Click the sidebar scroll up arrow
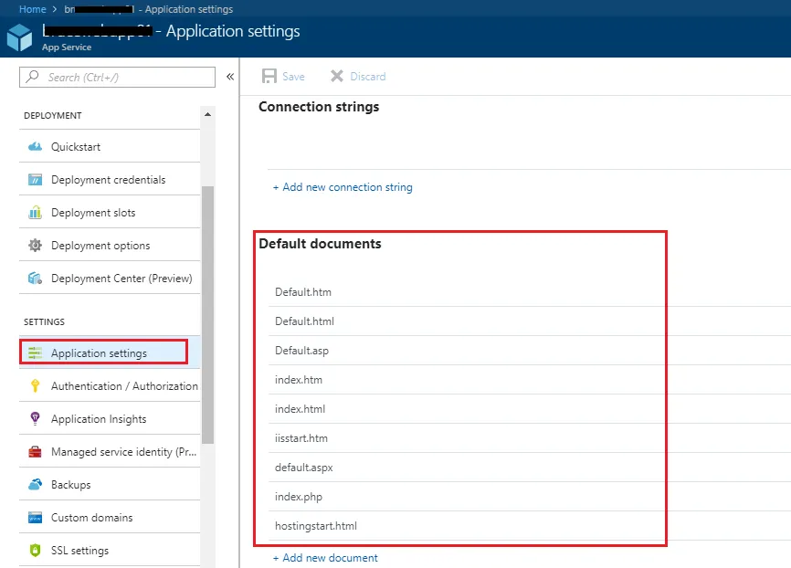The height and width of the screenshot is (568, 791). (208, 114)
